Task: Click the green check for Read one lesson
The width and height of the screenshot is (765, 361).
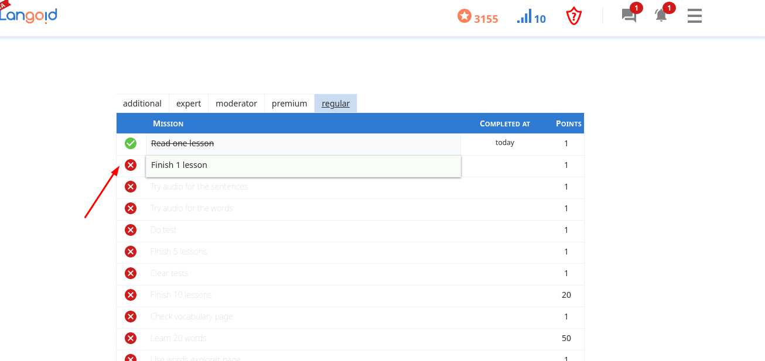Action: point(131,143)
